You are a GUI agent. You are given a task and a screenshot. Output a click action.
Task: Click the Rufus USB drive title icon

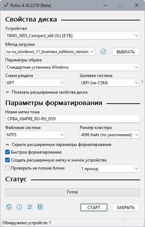(6, 5)
